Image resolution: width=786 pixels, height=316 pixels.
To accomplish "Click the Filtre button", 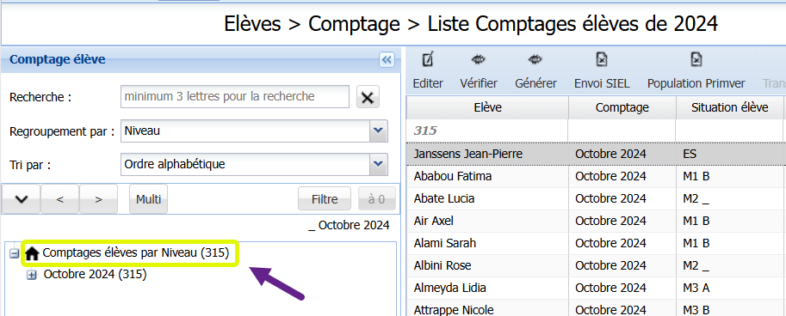I will [x=325, y=199].
